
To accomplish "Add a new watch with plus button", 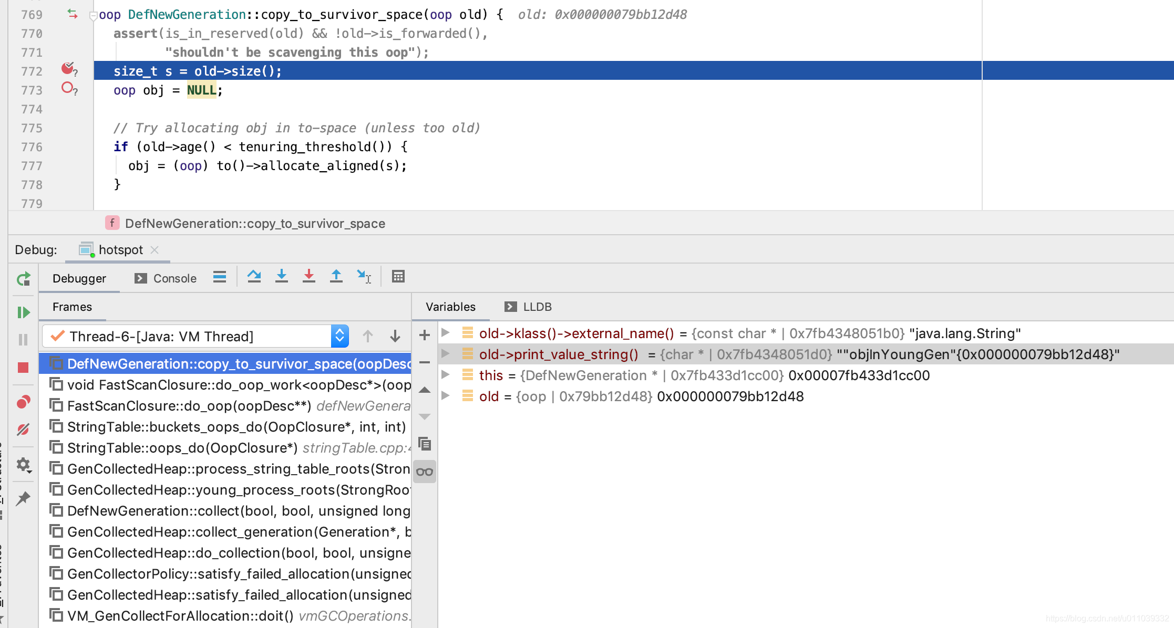I will pos(425,335).
